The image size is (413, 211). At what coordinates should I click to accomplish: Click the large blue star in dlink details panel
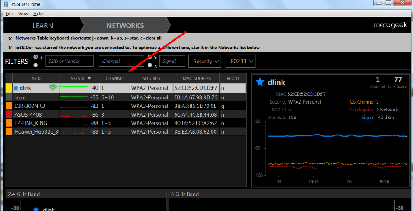pos(260,83)
